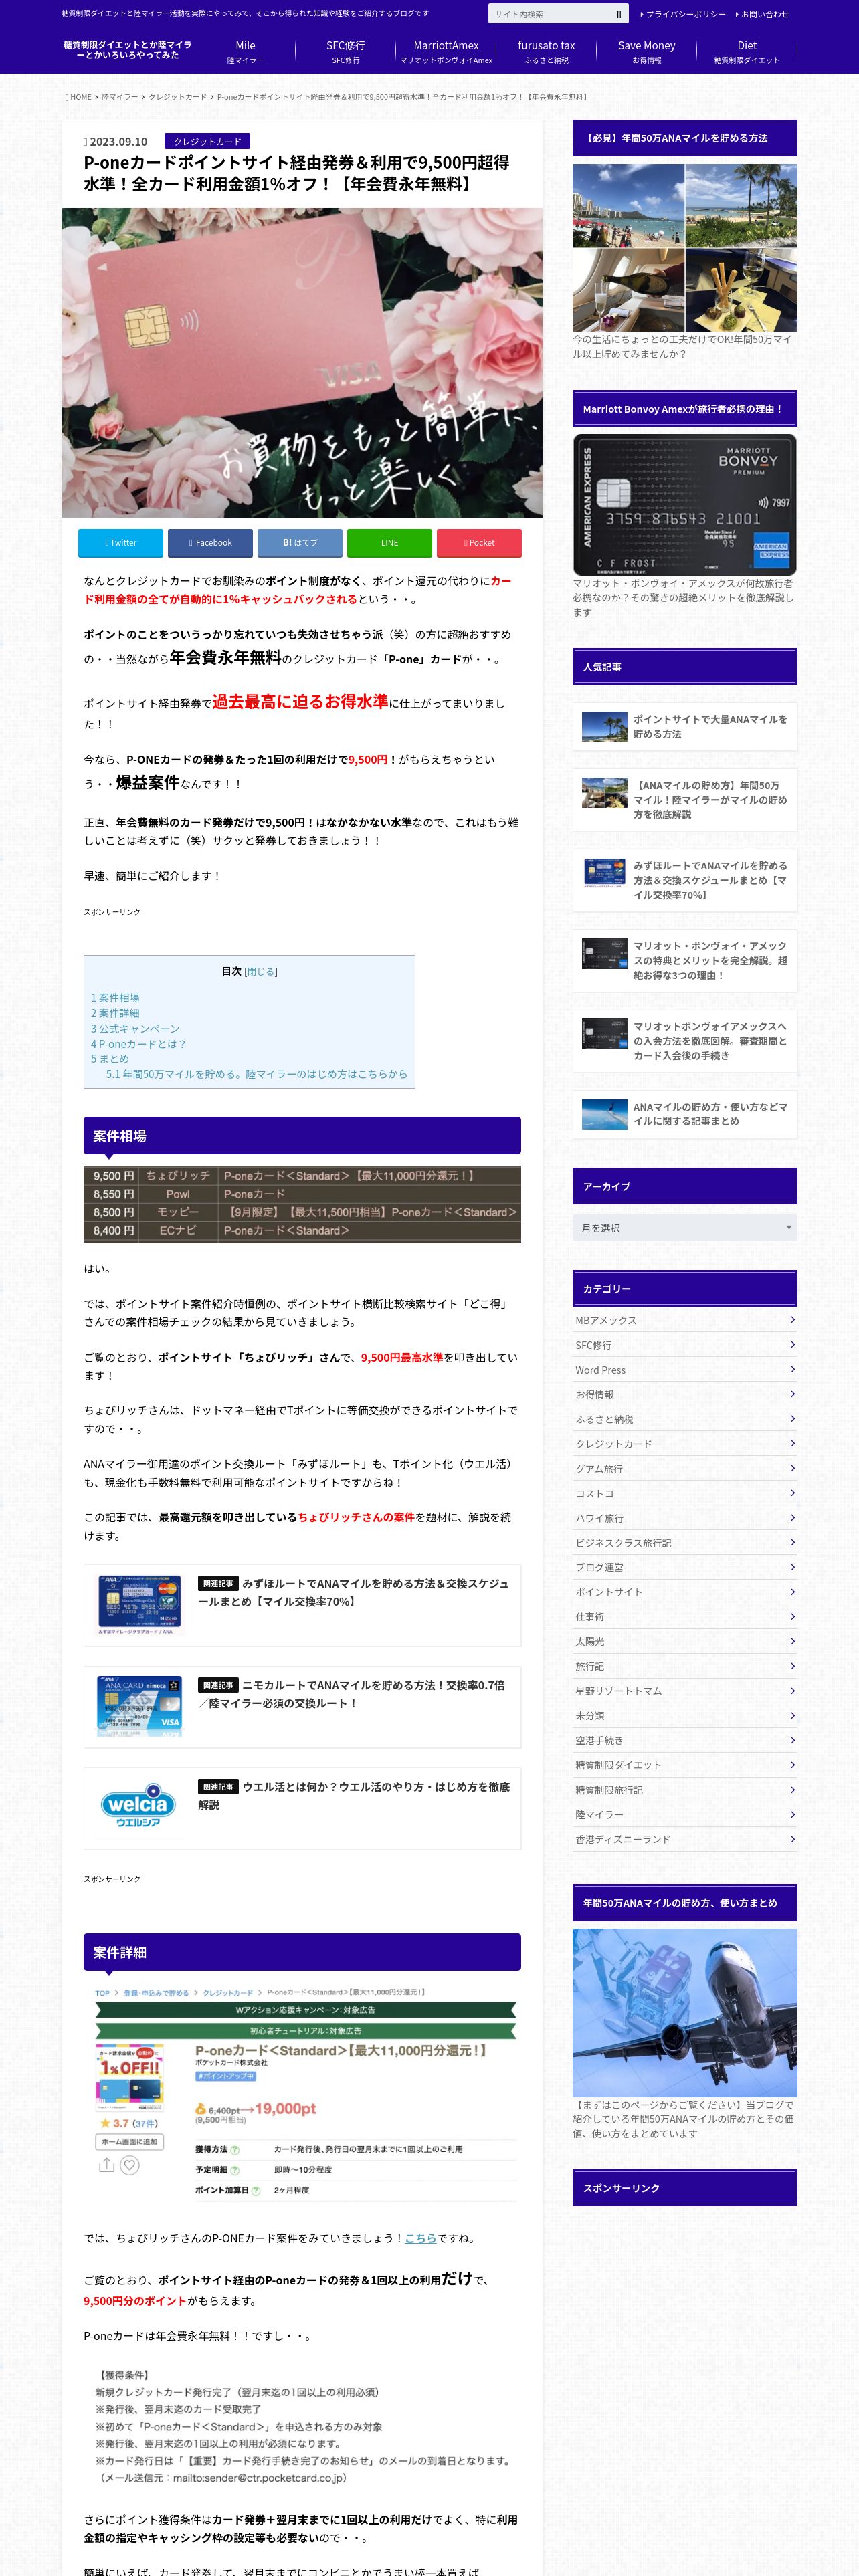
Task: Open the furusato tax menu item
Action: point(546,52)
